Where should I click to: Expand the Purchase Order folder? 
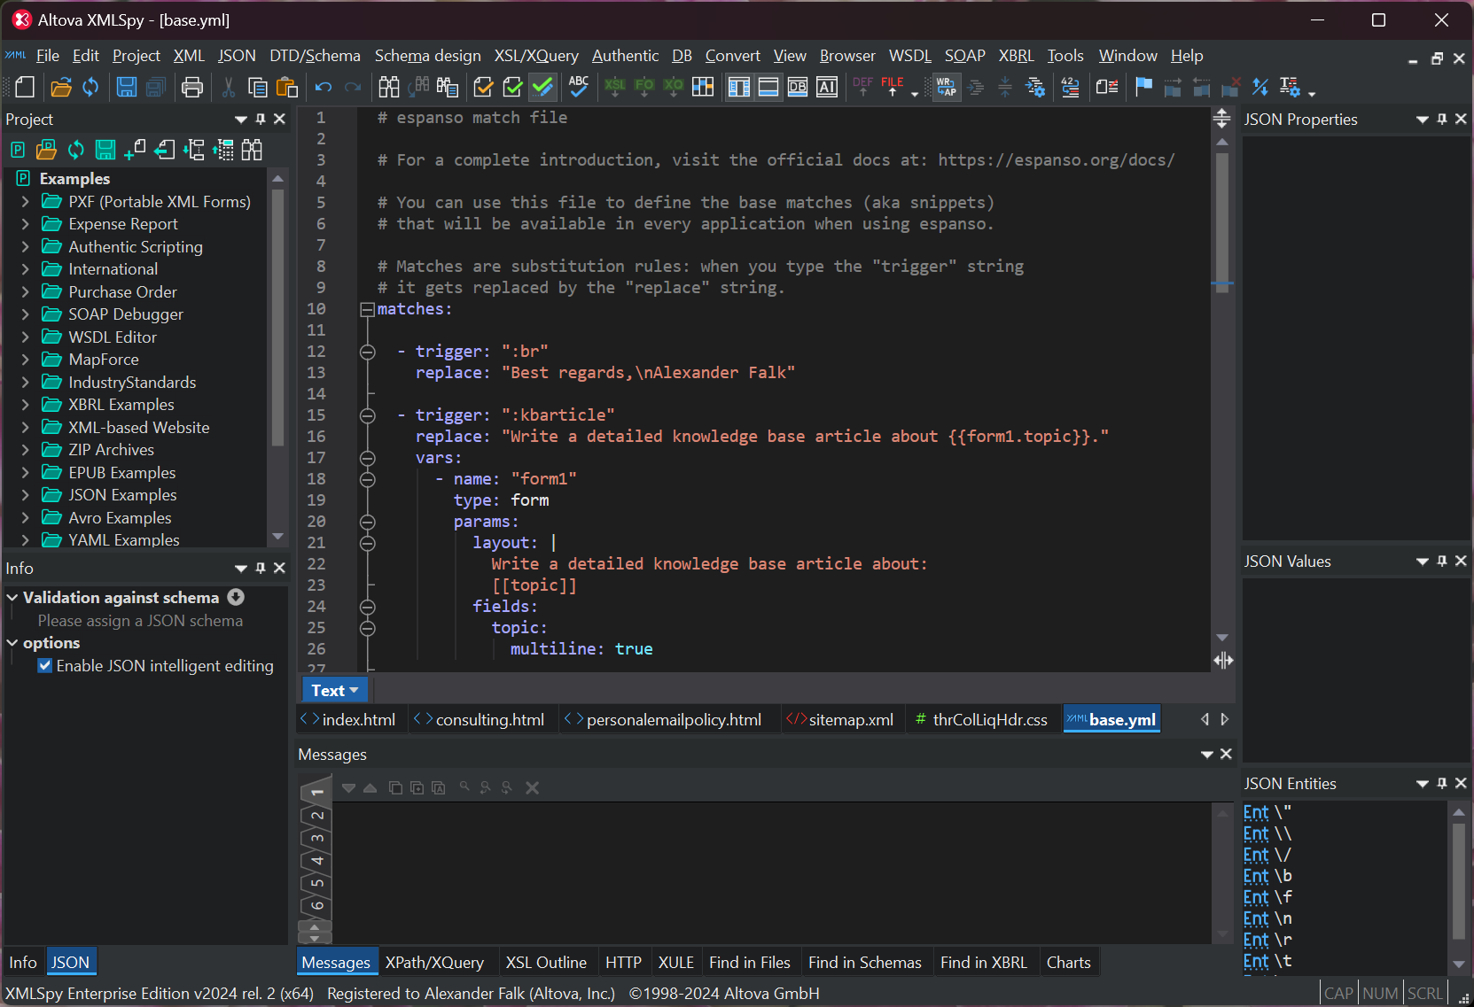[25, 291]
